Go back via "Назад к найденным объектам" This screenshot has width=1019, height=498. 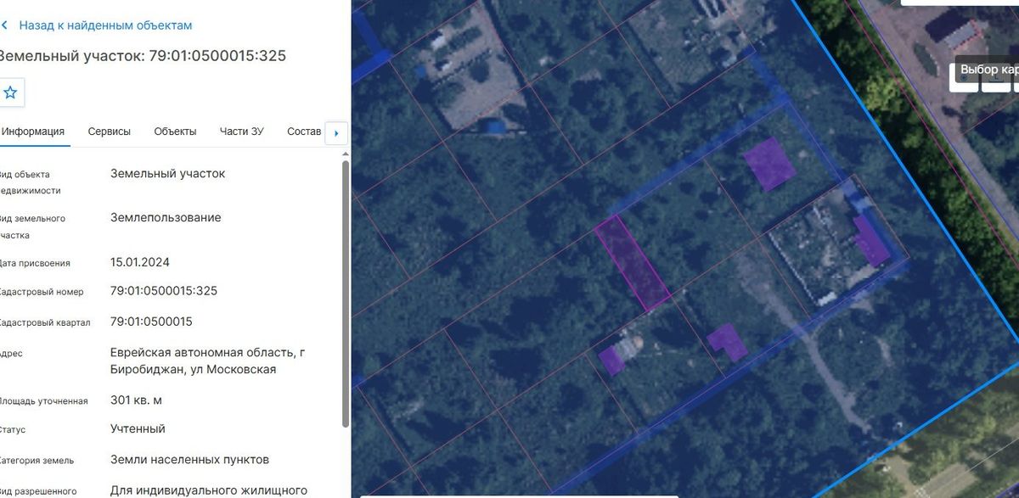click(x=98, y=25)
